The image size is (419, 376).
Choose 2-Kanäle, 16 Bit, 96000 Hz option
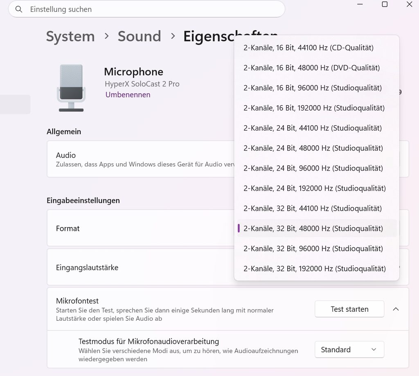317,88
